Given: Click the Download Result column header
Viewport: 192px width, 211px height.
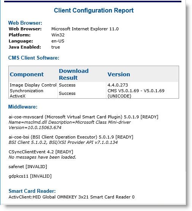Looking at the screenshot, I should pos(74,74).
